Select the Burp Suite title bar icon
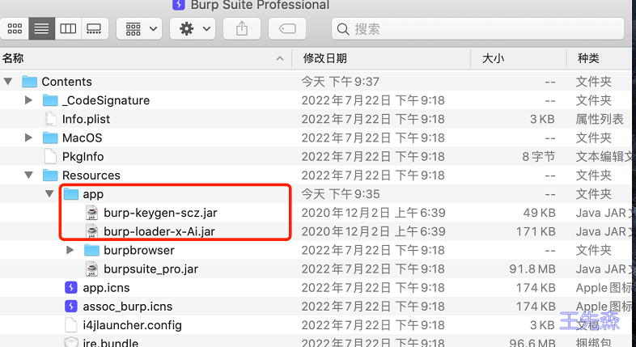Image resolution: width=636 pixels, height=347 pixels. click(179, 5)
